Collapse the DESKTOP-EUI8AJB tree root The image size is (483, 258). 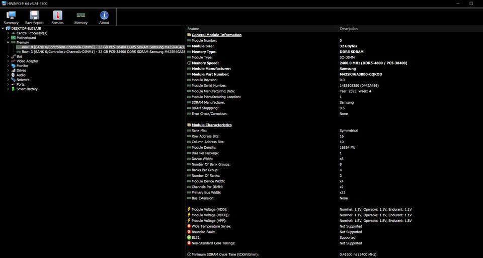point(3,28)
